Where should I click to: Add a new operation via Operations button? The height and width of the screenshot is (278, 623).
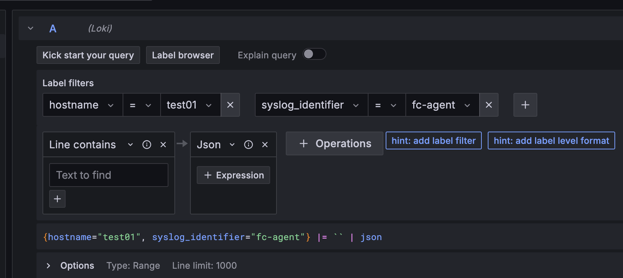tap(334, 143)
